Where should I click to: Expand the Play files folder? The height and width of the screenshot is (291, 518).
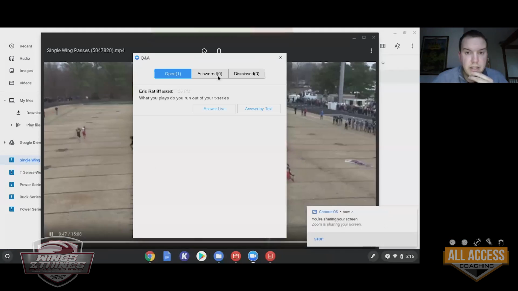pyautogui.click(x=11, y=125)
